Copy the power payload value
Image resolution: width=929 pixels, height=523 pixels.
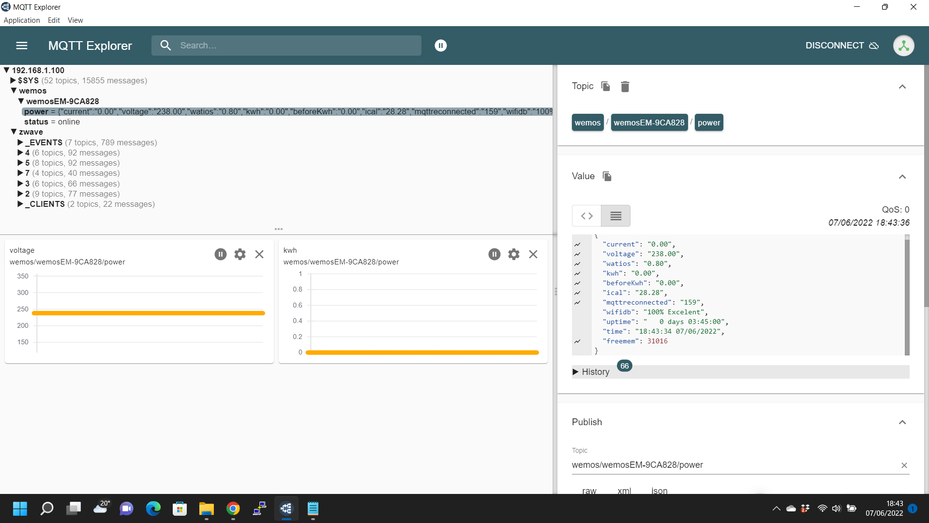607,176
